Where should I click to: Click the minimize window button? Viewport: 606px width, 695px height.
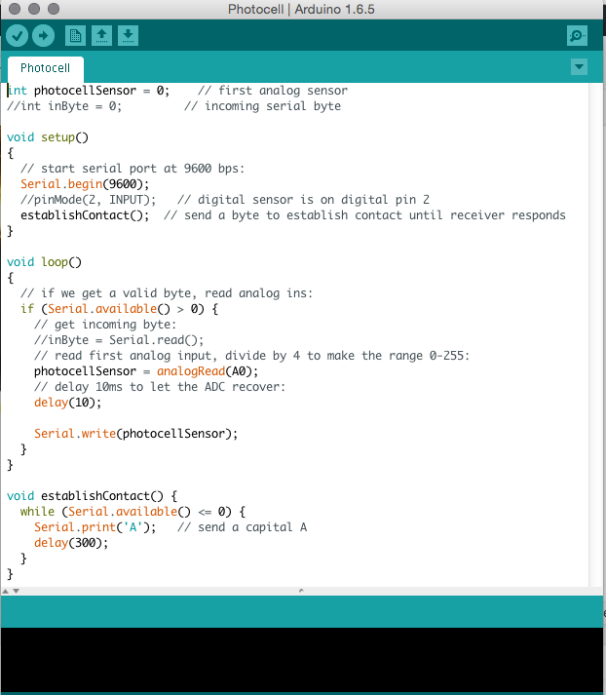tap(34, 9)
